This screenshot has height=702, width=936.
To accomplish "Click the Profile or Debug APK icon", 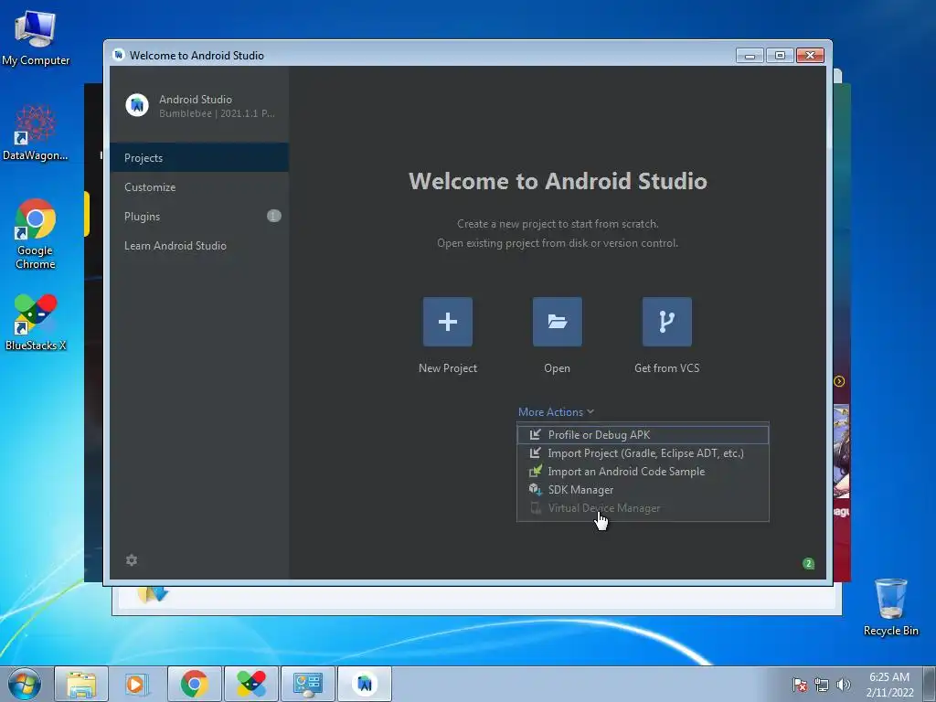I will (x=536, y=434).
